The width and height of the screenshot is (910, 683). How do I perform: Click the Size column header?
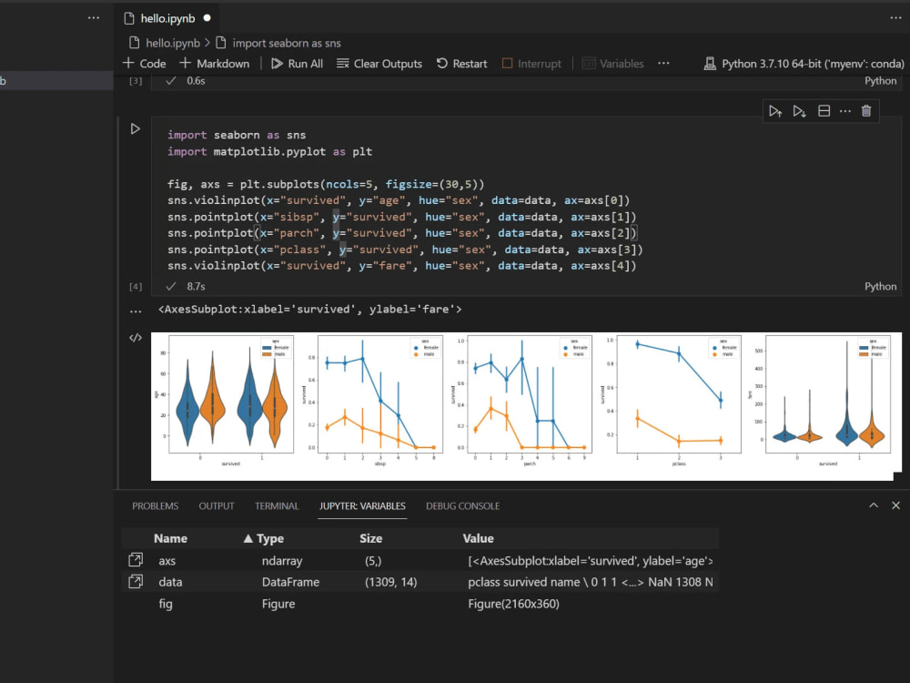(x=371, y=538)
